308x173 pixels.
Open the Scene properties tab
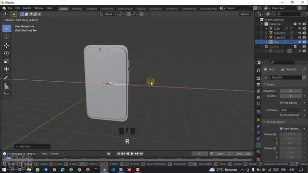[258, 97]
